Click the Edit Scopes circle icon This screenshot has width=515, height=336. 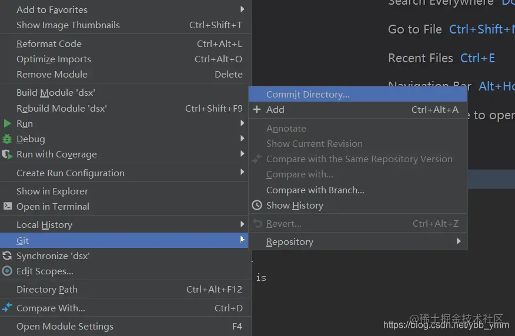(x=7, y=271)
